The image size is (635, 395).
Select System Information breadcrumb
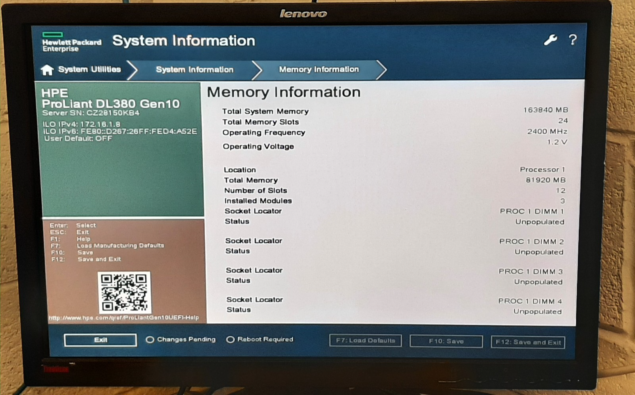194,70
